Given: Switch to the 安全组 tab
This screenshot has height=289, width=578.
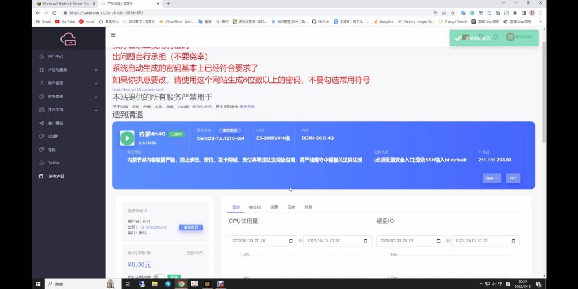Looking at the screenshot, I should tap(255, 207).
